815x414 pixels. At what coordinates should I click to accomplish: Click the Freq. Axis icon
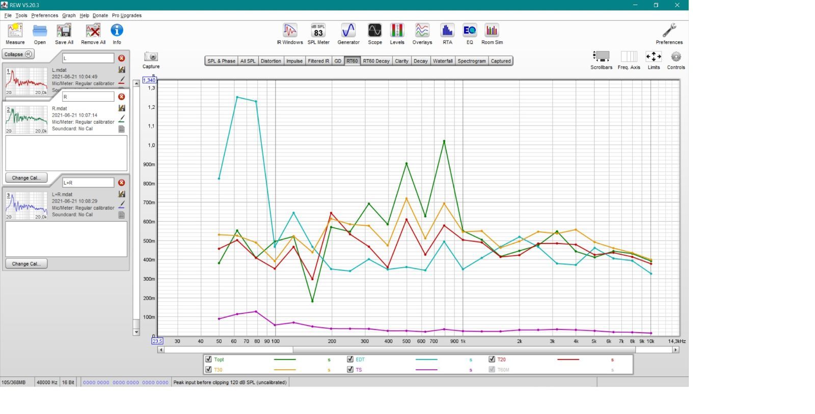(x=629, y=56)
